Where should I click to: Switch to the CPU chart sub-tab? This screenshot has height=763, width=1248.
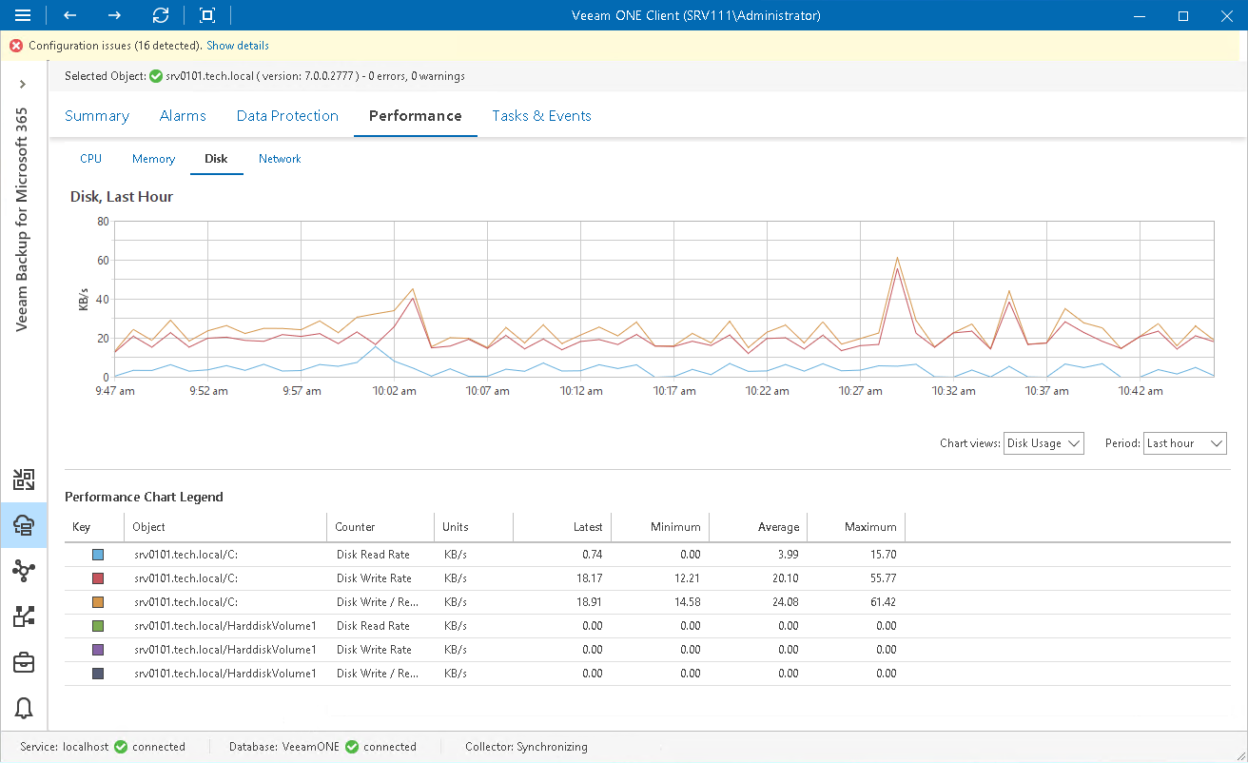coord(90,159)
